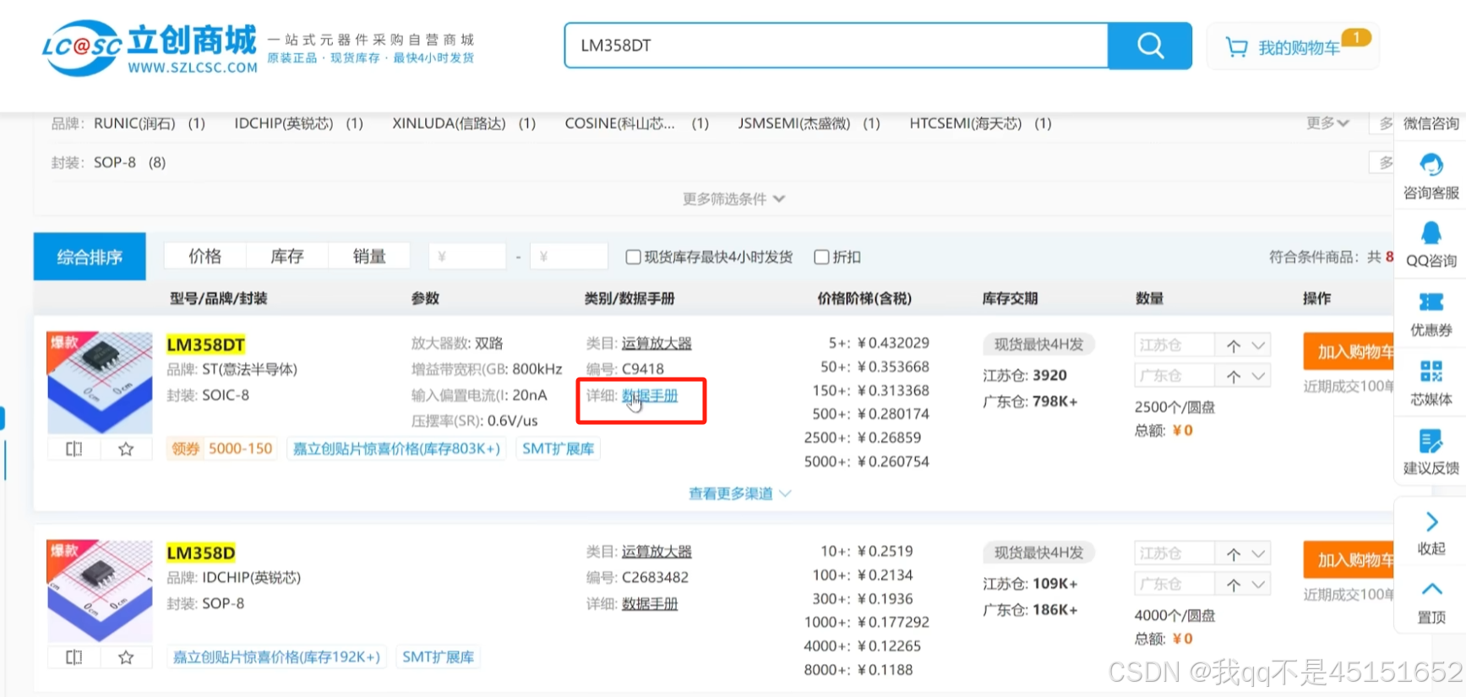Viewport: 1466px width, 697px height.
Task: Check the 折扣 checkbox
Action: tap(820, 257)
